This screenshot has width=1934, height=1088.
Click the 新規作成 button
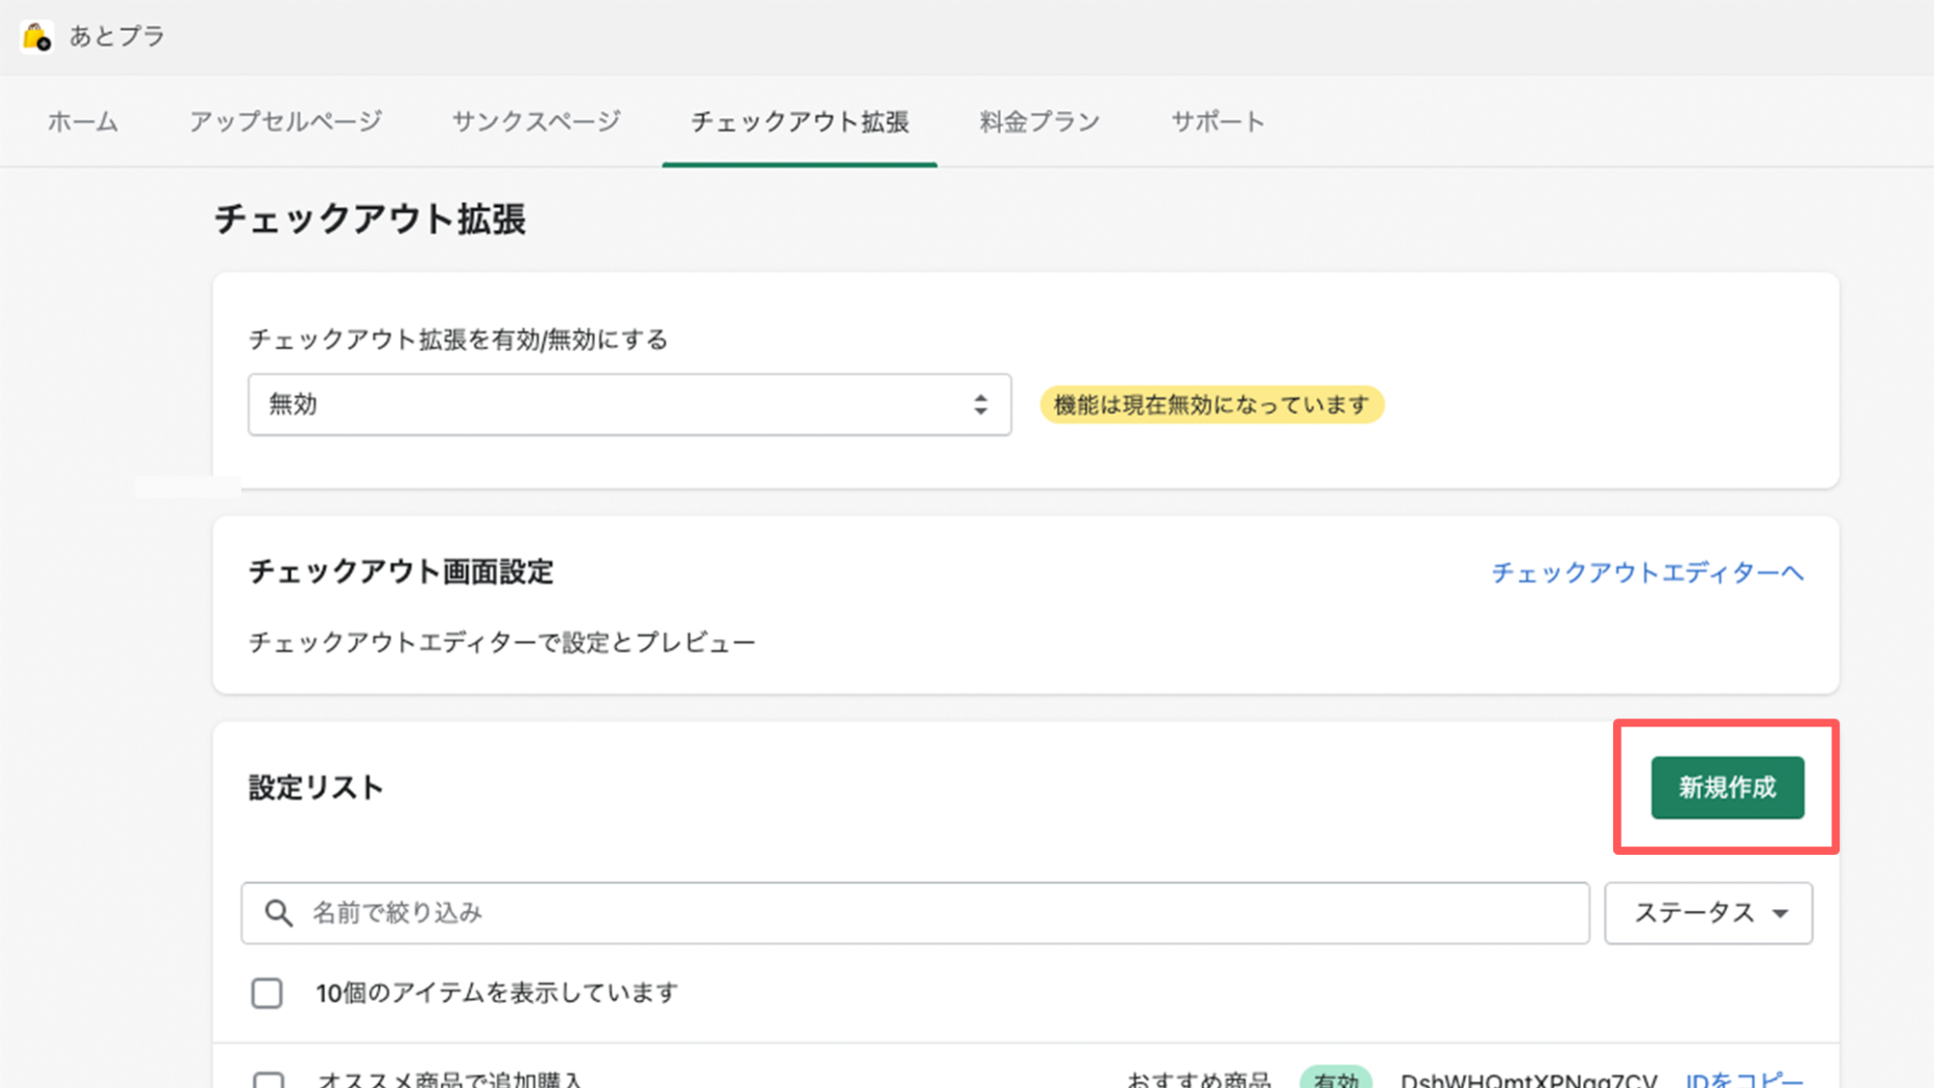[1727, 787]
